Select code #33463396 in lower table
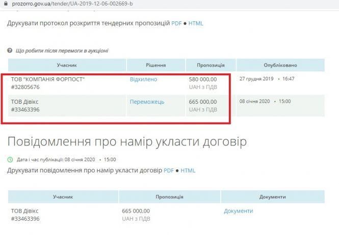 pos(25,219)
